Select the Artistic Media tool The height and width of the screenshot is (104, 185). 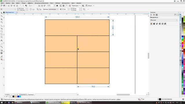point(2,28)
